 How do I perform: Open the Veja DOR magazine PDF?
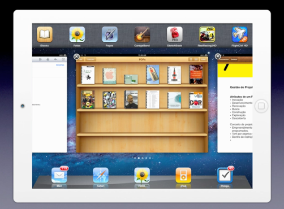pos(196,101)
